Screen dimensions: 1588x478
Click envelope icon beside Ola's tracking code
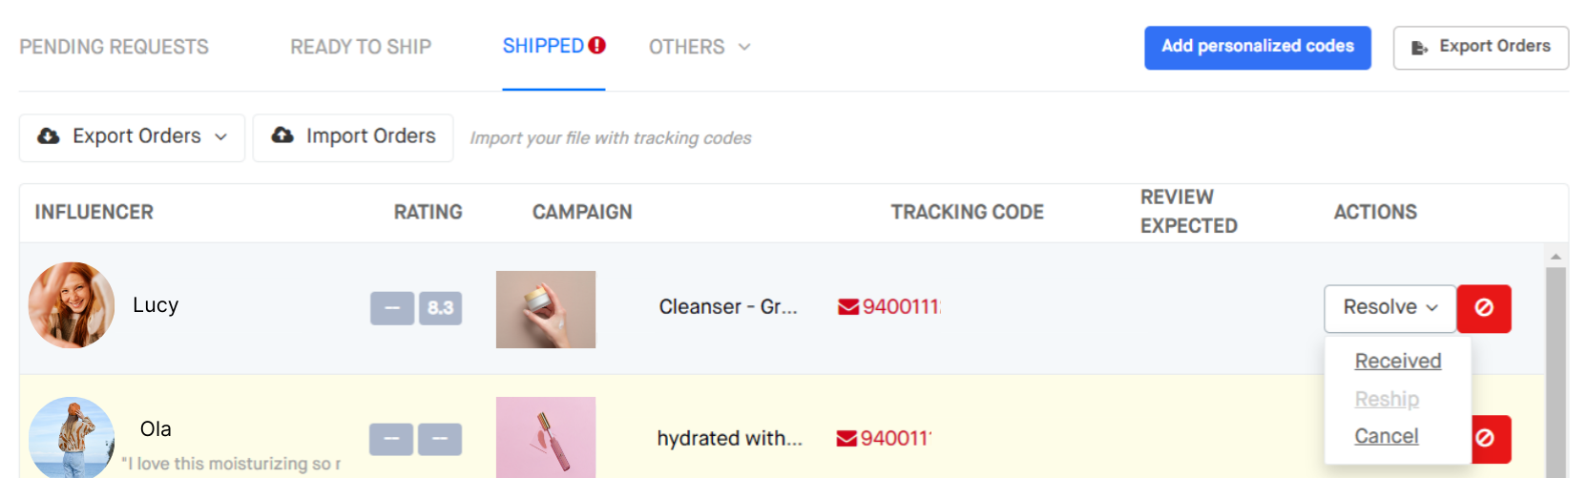[846, 439]
